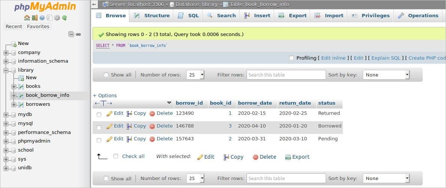
Task: Collapse the library database node
Action: coord(6,70)
